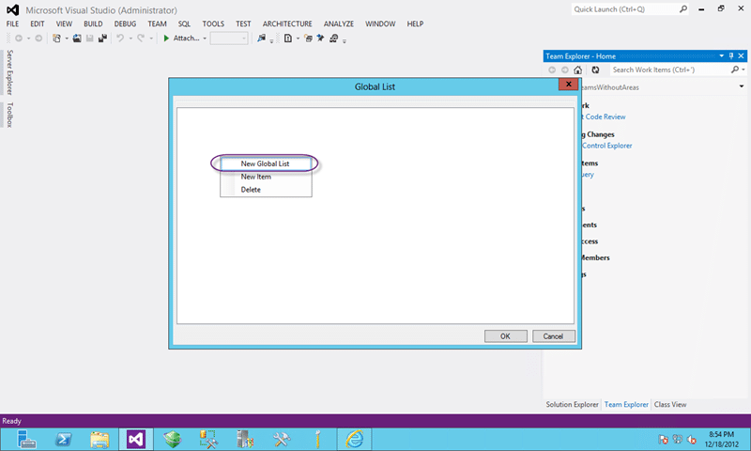
Task: Click the Undo toolbar icon
Action: coord(120,39)
